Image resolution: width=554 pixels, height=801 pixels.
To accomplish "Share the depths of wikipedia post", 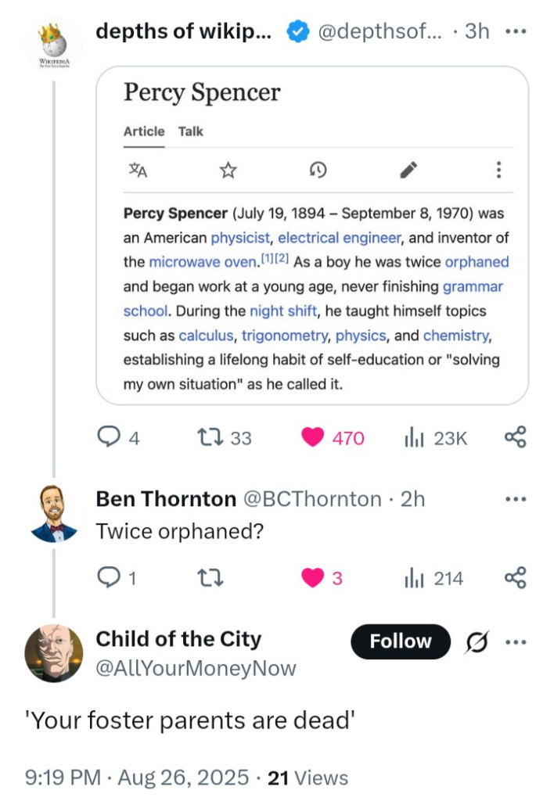I will click(515, 438).
